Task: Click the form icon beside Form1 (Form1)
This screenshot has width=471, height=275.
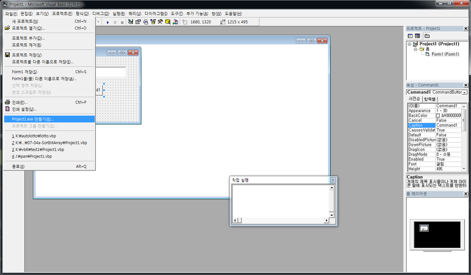Action: pos(427,54)
